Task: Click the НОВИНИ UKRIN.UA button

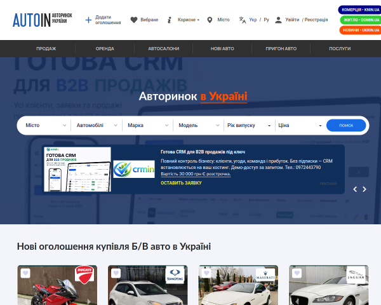Action: [360, 30]
